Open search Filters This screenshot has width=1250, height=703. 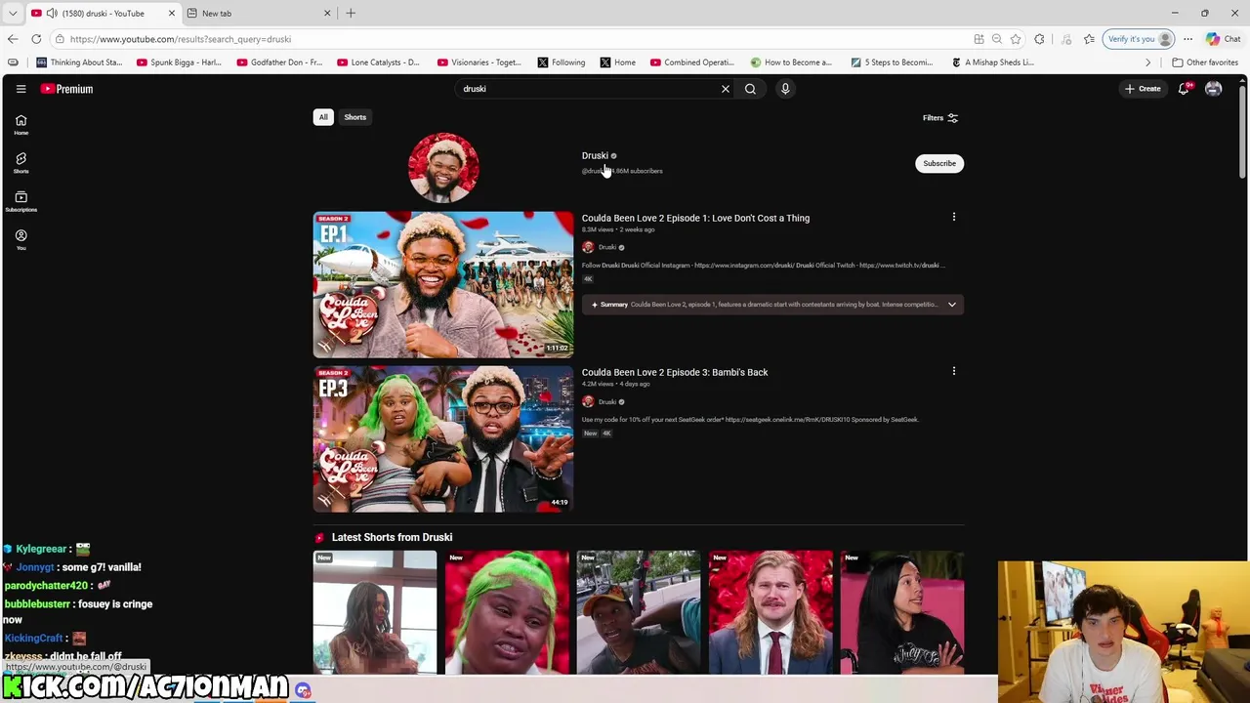[x=940, y=118]
